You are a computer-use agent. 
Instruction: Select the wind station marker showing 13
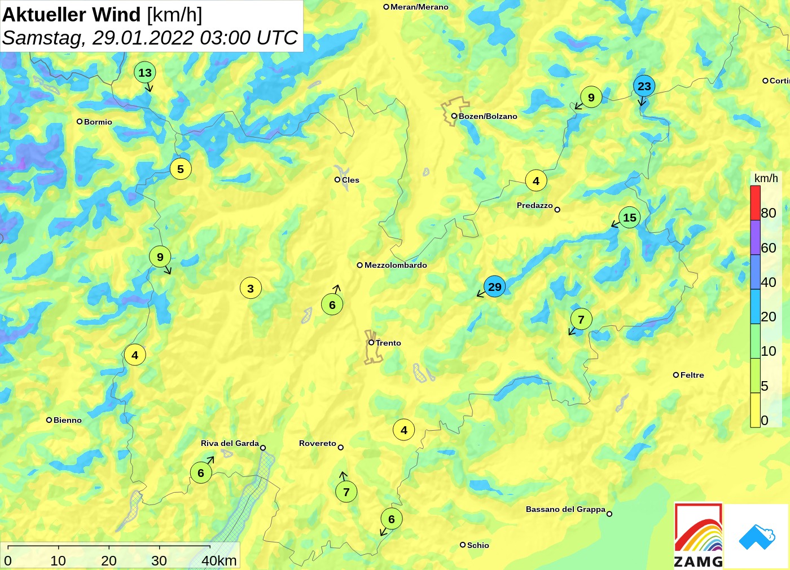click(x=145, y=73)
